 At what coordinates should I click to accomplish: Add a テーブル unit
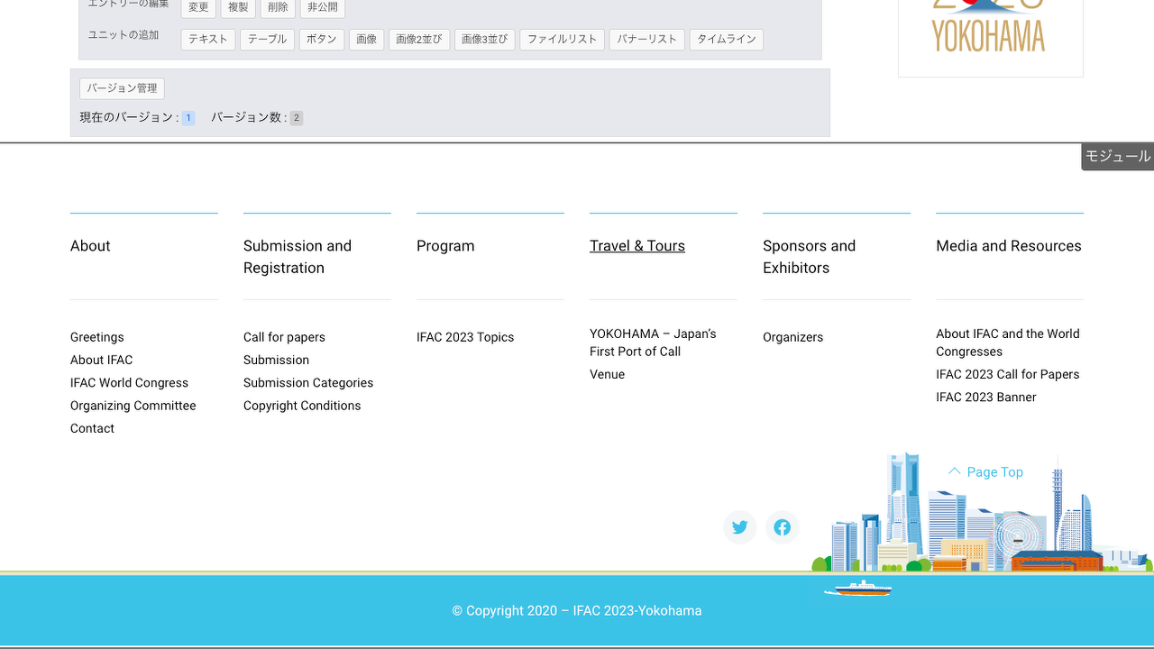pyautogui.click(x=267, y=40)
